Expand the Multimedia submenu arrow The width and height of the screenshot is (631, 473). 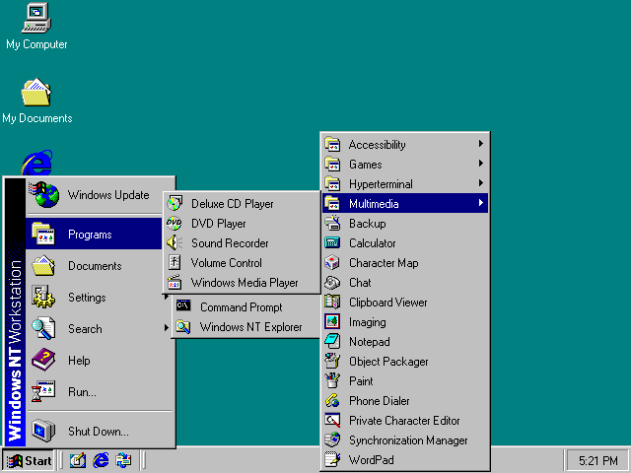coord(481,203)
